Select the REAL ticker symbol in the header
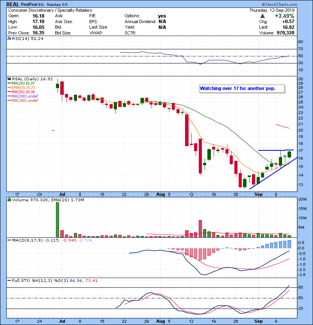Viewport: 313px width, 325px height. click(13, 4)
